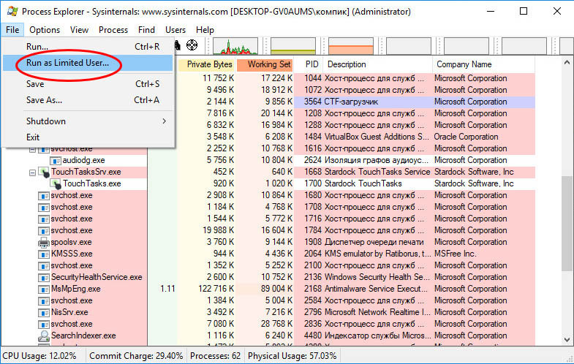Click the 'Oracle Corporation' company cell

(x=466, y=137)
